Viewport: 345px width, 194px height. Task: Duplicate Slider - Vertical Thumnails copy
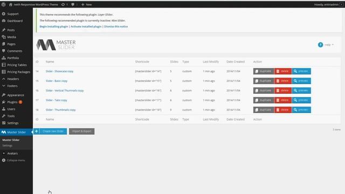click(264, 91)
